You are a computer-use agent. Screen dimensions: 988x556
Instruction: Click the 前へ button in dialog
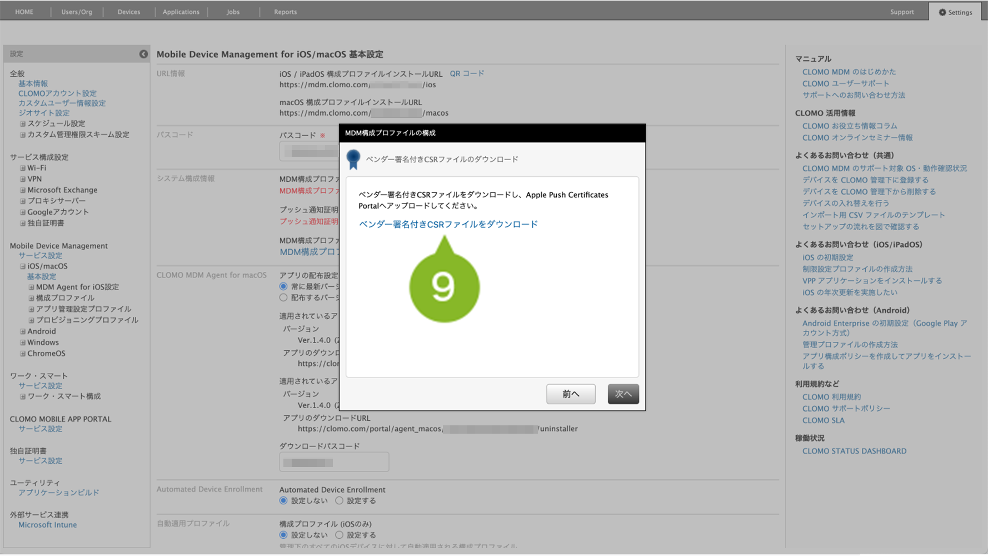pyautogui.click(x=571, y=394)
